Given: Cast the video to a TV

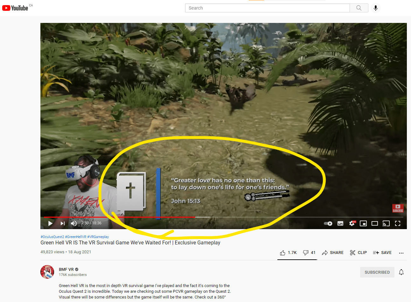Looking at the screenshot, I should (386, 223).
